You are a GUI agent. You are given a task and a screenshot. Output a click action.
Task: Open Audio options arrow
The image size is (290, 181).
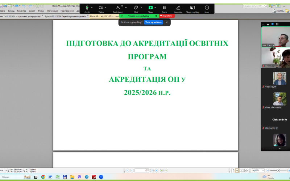92,8
